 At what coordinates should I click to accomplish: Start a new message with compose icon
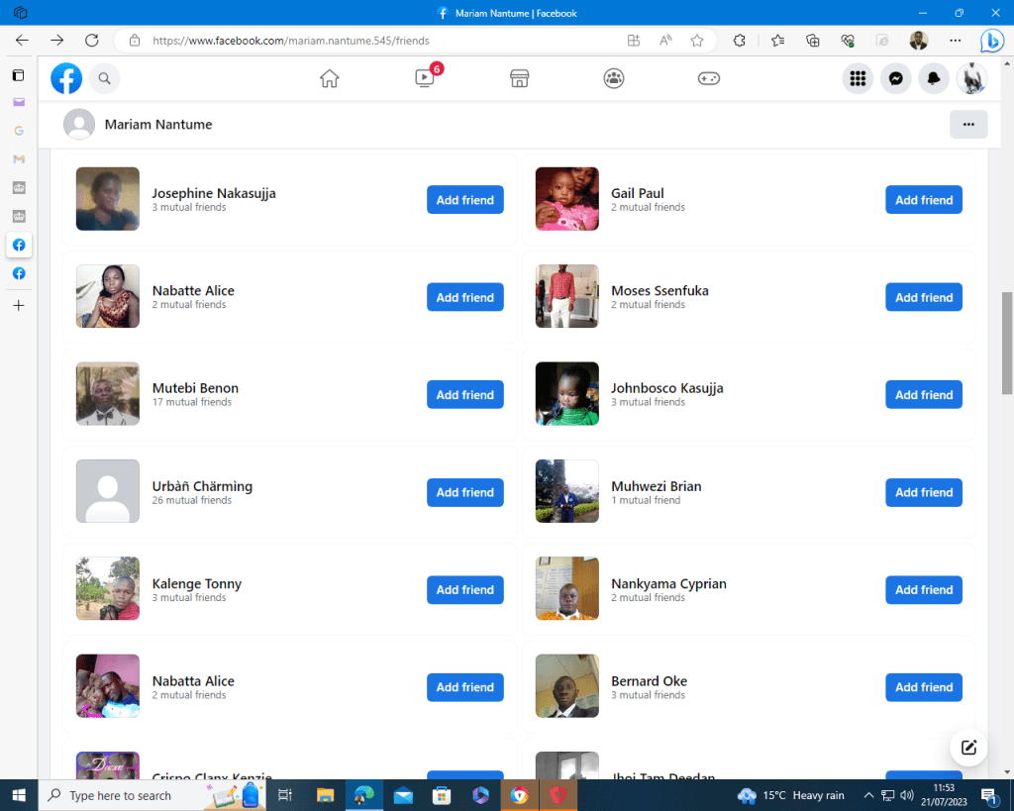click(x=968, y=748)
